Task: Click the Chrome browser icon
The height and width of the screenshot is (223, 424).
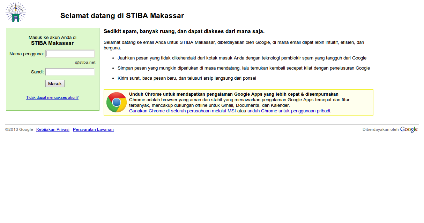Action: pos(116,102)
